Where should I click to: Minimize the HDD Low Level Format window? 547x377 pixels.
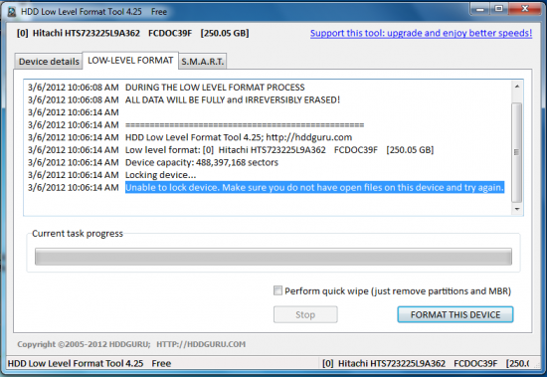pyautogui.click(x=480, y=9)
